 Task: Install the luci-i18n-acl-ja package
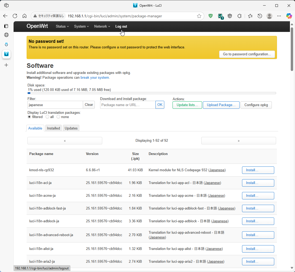pos(258,183)
